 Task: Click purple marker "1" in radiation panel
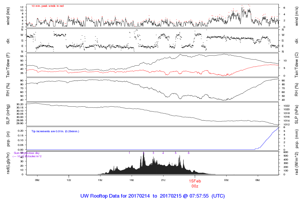129,153
